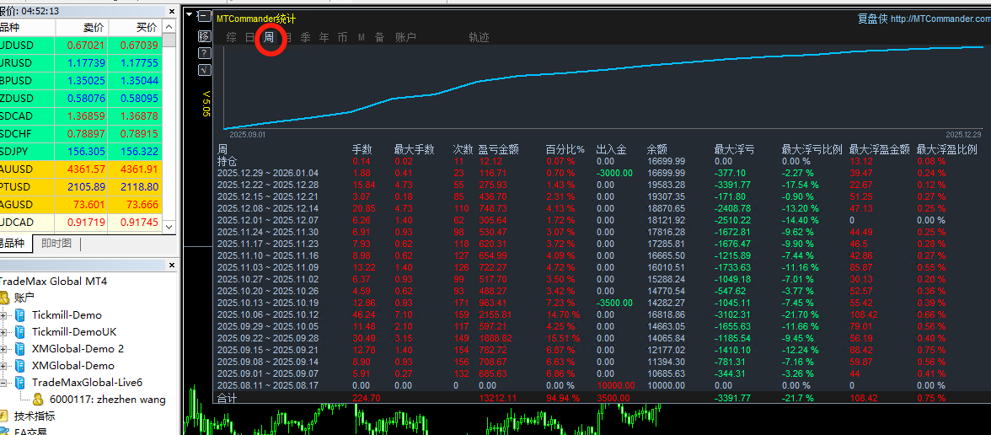
Task: Click the 2025.12.22 ~ 2025.12.28 week row
Action: coord(581,185)
